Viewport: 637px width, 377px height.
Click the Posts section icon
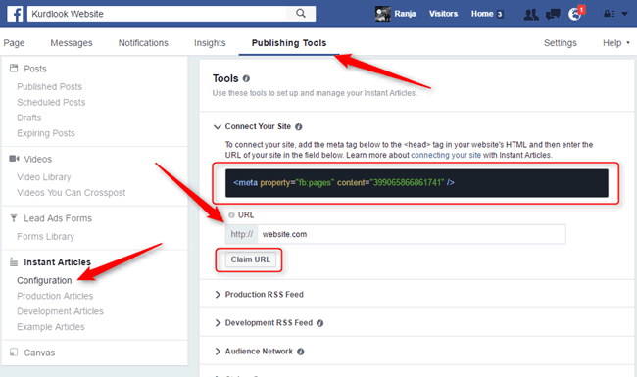tap(14, 69)
